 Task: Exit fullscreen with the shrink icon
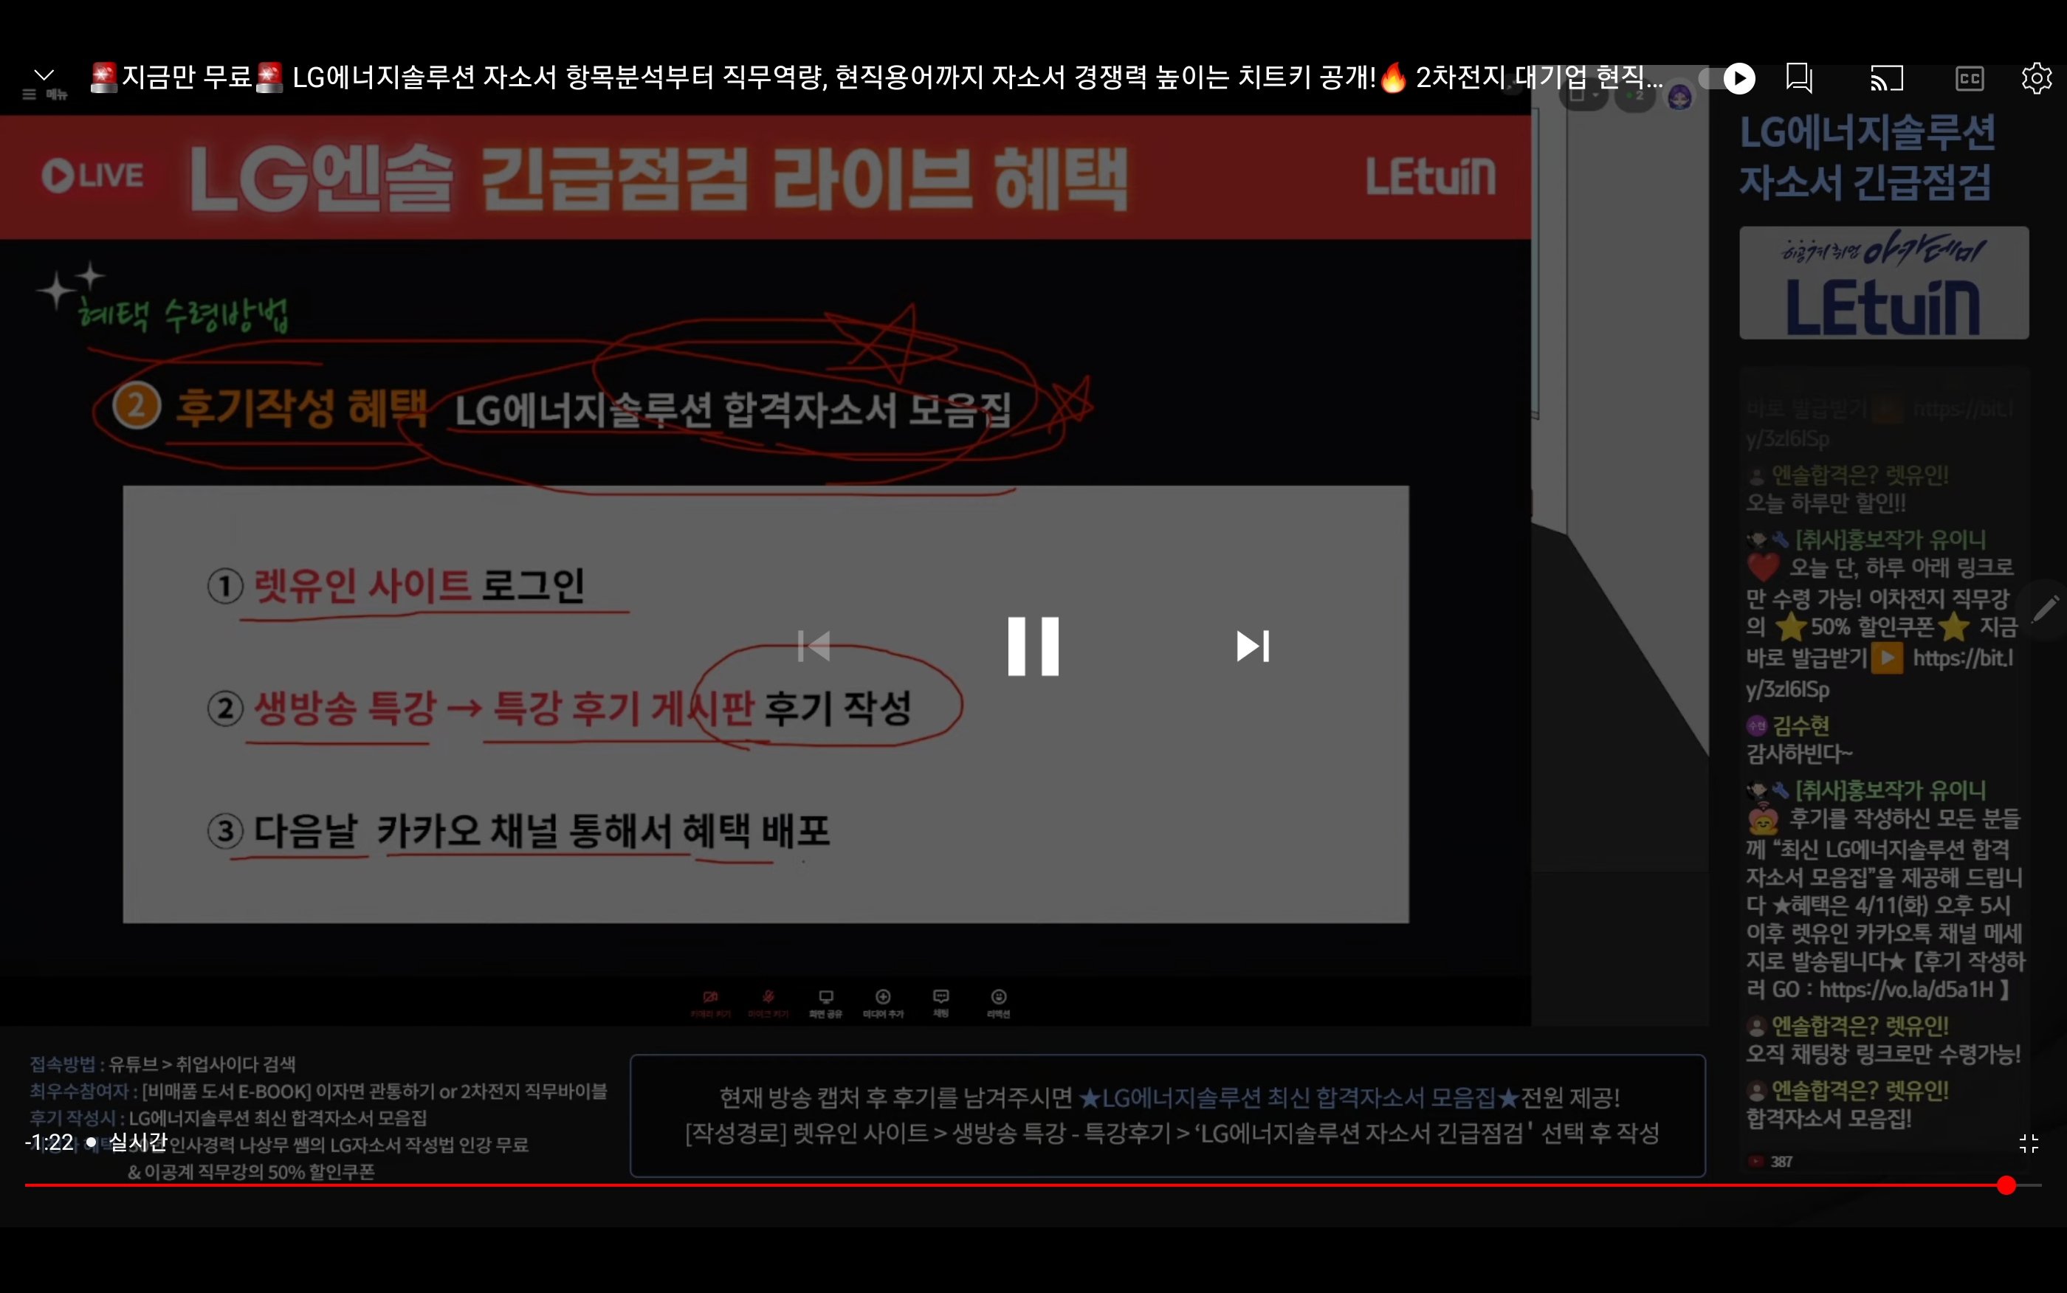2029,1143
